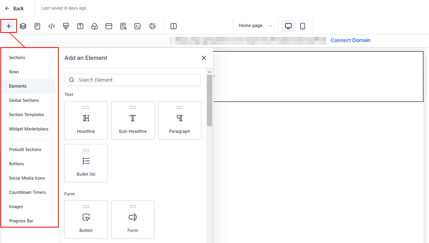Select Rows in the side menu
The width and height of the screenshot is (429, 243).
coord(14,72)
